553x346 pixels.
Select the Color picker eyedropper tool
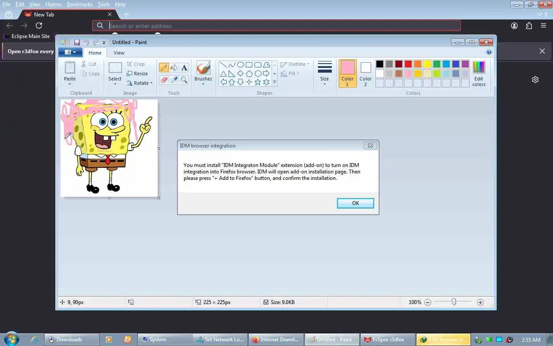(x=174, y=80)
